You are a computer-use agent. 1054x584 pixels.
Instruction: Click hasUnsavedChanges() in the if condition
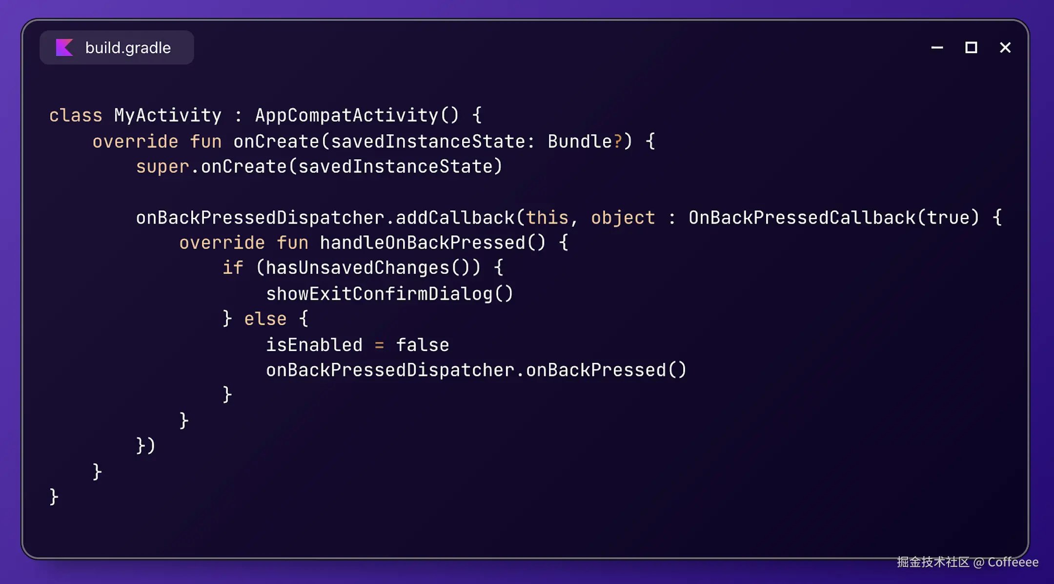tap(368, 268)
